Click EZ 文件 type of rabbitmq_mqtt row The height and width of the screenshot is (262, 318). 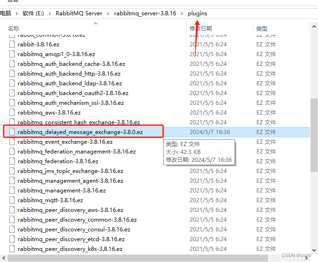tap(266, 200)
